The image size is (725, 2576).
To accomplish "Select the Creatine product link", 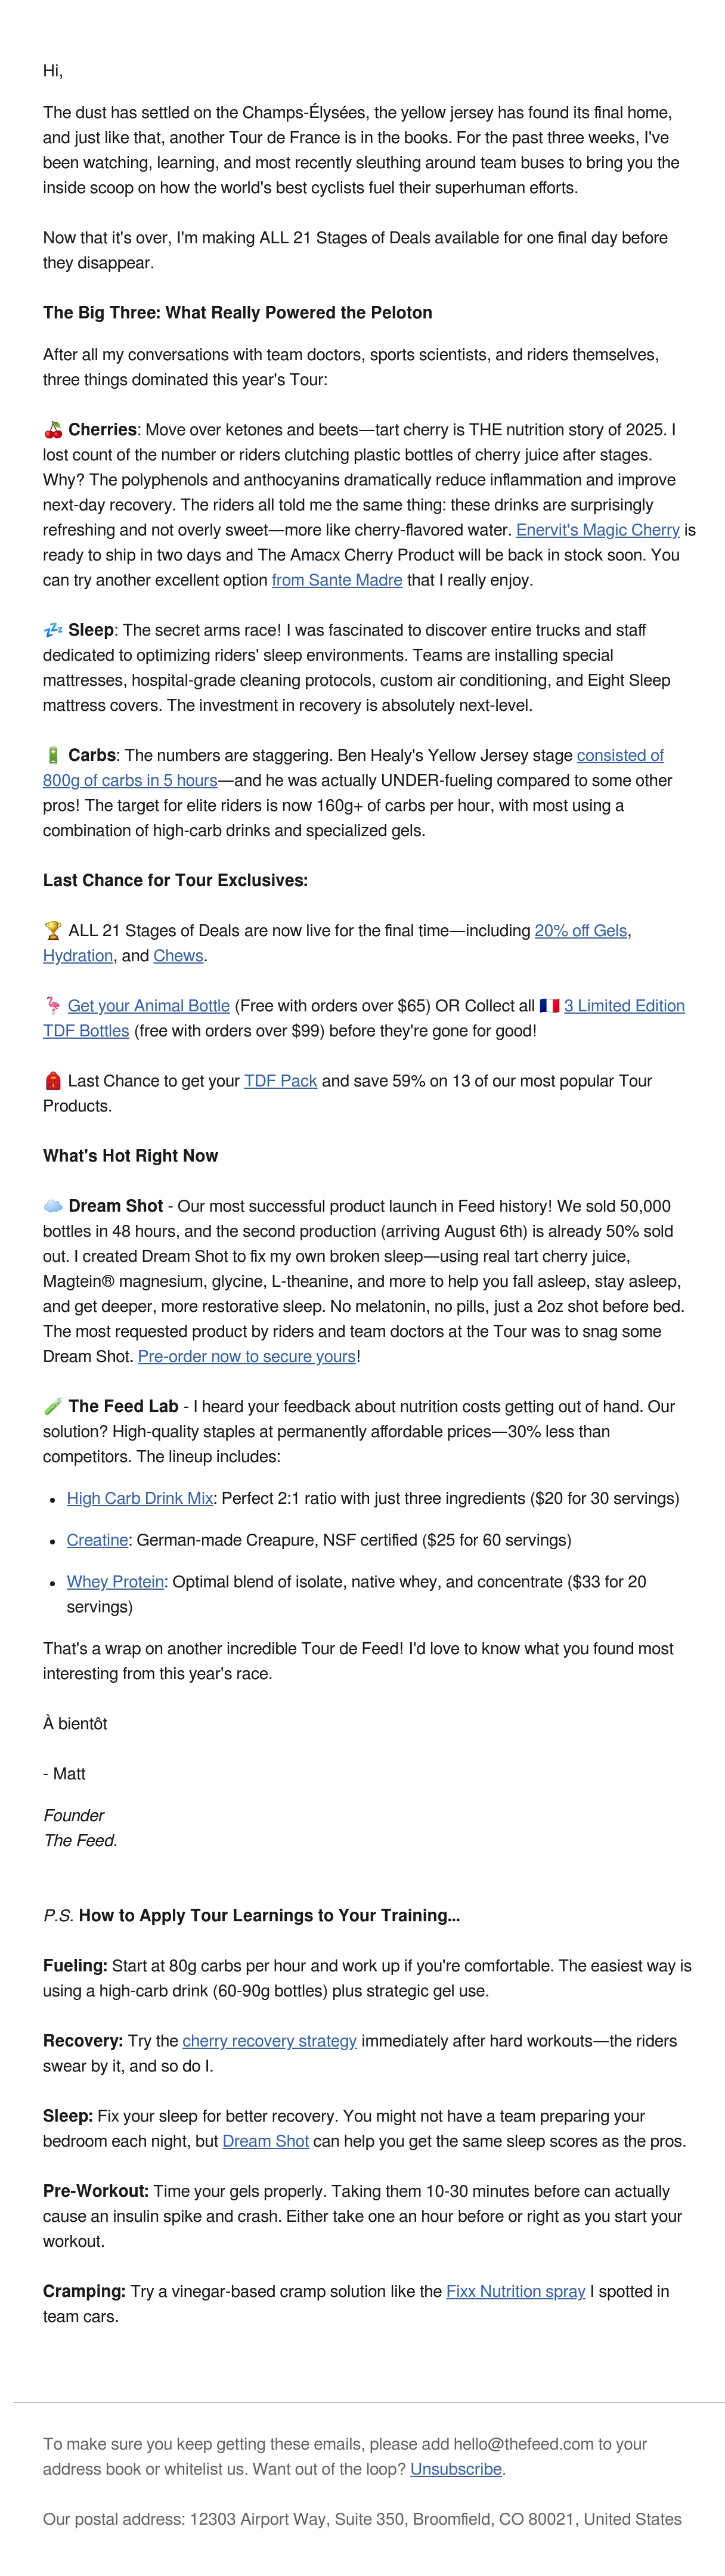I will tap(98, 1540).
